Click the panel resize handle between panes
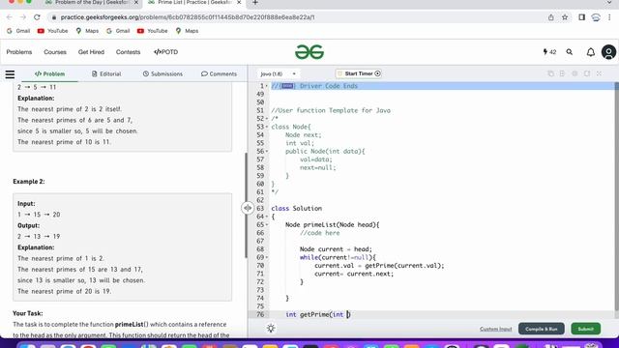This screenshot has width=619, height=348. pos(248,208)
